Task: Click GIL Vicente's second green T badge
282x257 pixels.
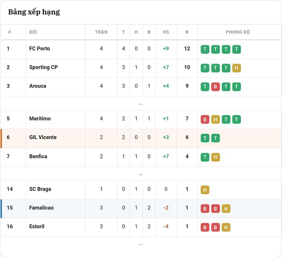Action: pyautogui.click(x=215, y=138)
